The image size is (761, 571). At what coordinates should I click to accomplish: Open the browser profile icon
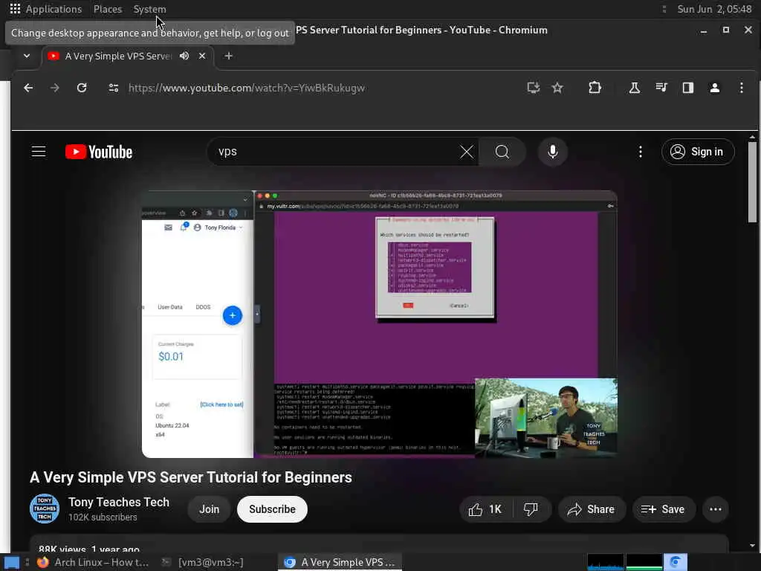point(714,88)
